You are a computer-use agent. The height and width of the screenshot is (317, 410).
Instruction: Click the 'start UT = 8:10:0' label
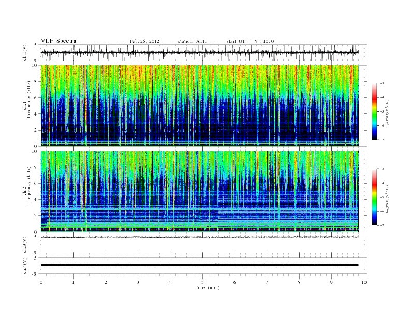(x=250, y=41)
